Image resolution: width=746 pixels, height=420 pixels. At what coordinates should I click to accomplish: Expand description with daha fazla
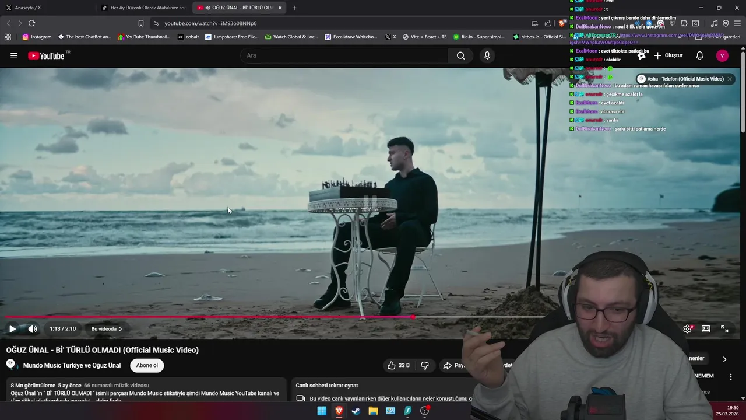[x=109, y=401]
